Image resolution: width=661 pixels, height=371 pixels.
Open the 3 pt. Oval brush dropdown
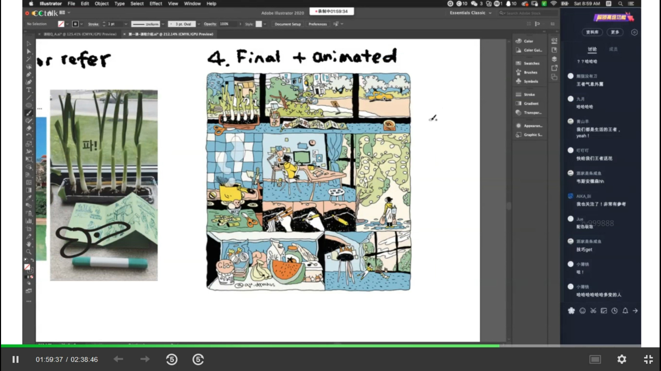coord(199,24)
